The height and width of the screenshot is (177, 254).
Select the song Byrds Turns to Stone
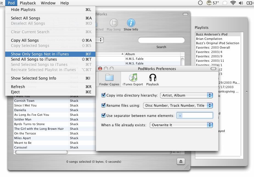tap(55, 124)
